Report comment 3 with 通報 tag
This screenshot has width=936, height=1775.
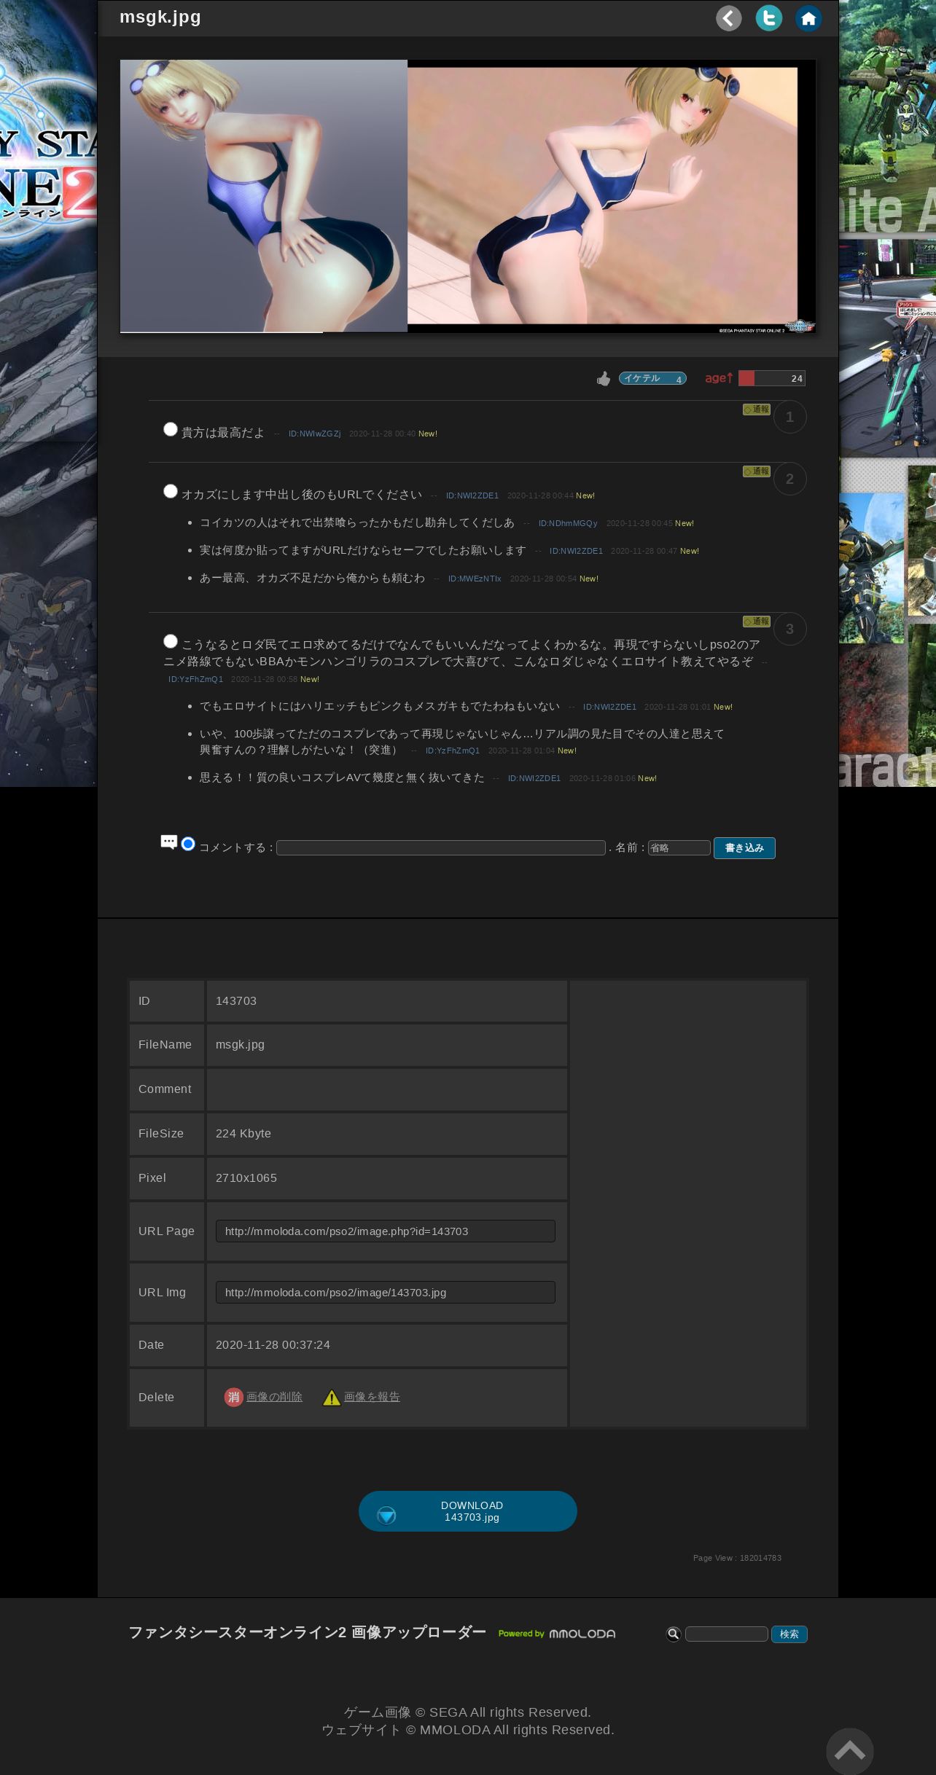click(757, 622)
